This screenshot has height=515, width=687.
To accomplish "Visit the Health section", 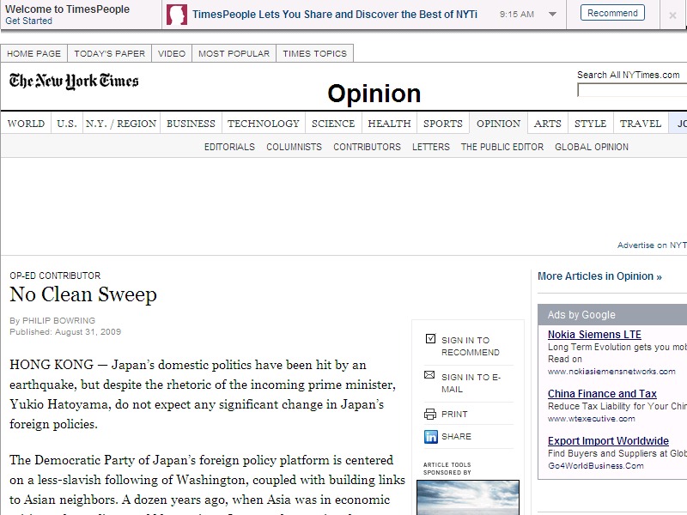I will tap(390, 124).
